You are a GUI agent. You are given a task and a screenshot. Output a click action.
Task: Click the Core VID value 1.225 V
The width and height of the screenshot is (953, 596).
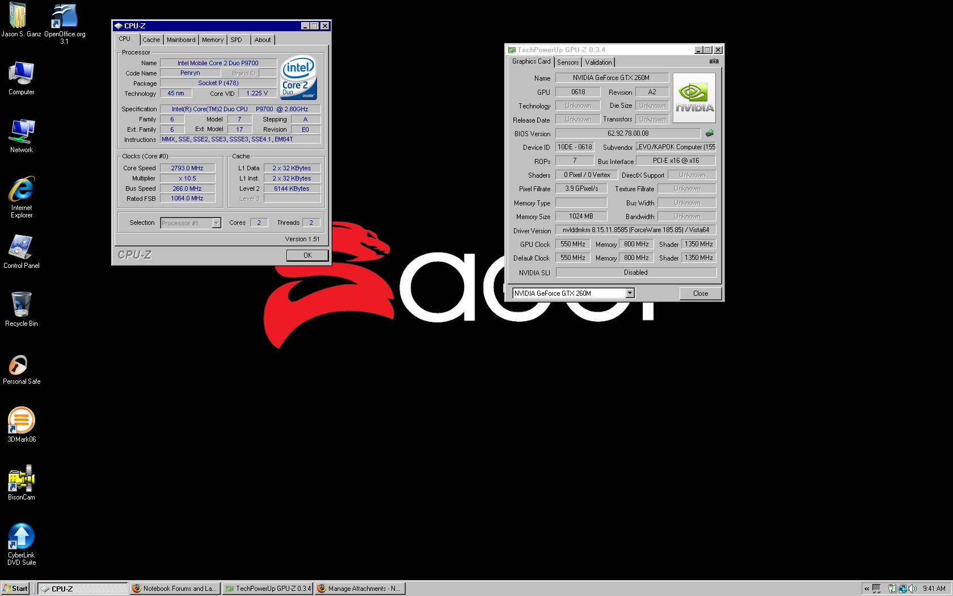[257, 94]
